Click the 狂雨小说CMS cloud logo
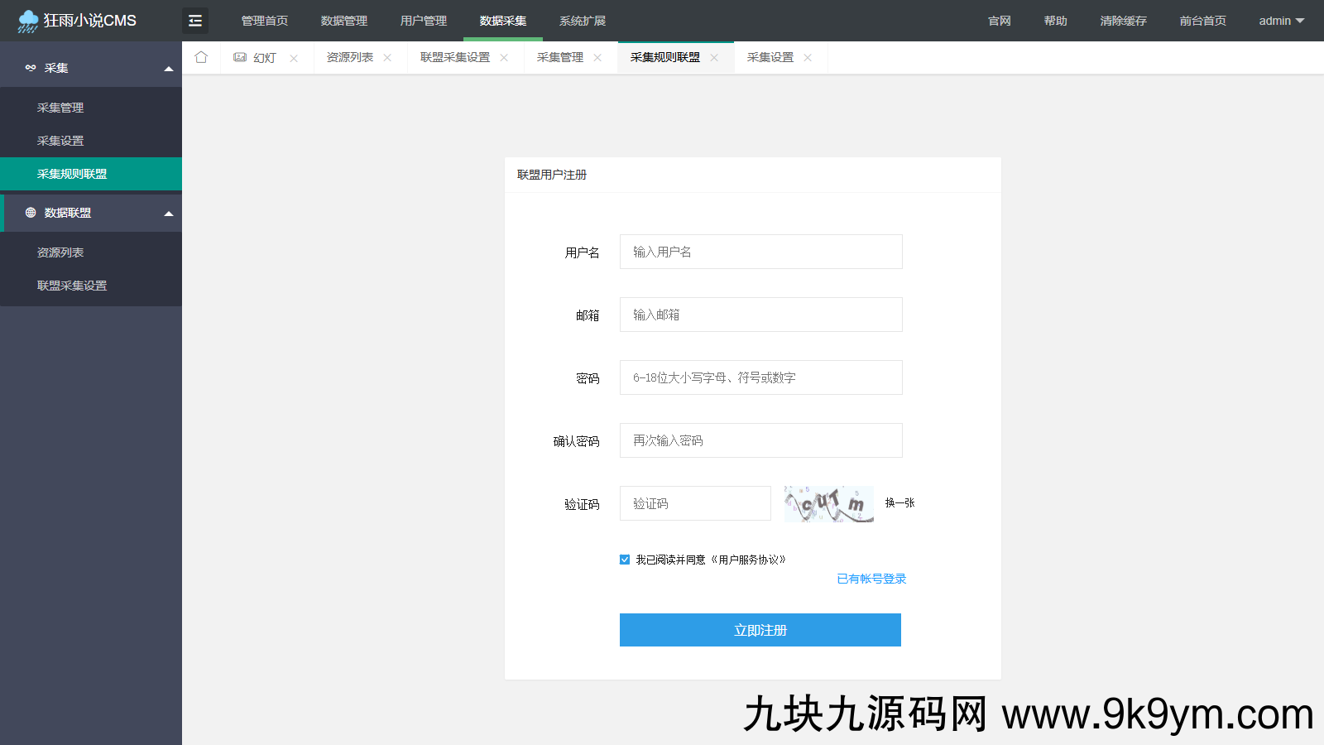Image resolution: width=1324 pixels, height=745 pixels. [x=27, y=21]
